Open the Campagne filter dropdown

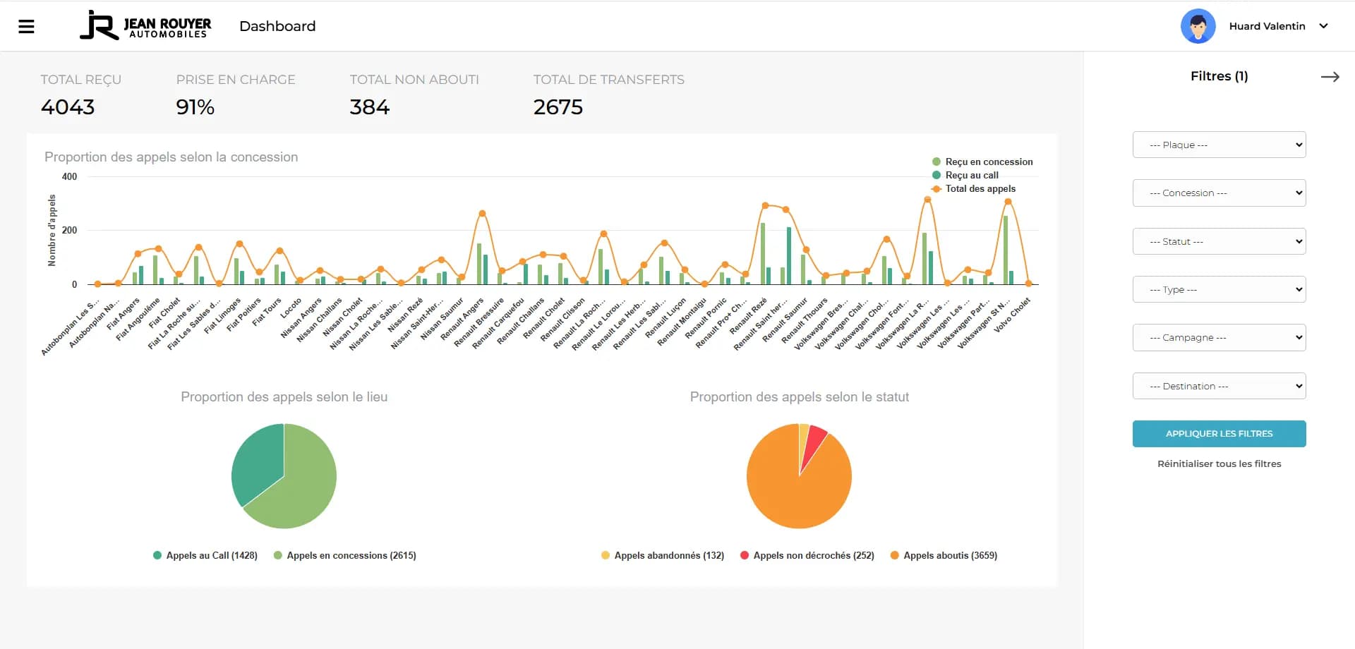point(1219,337)
